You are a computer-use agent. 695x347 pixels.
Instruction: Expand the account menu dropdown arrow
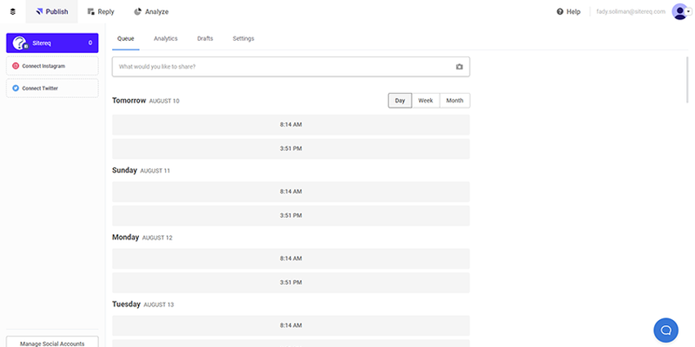point(689,11)
